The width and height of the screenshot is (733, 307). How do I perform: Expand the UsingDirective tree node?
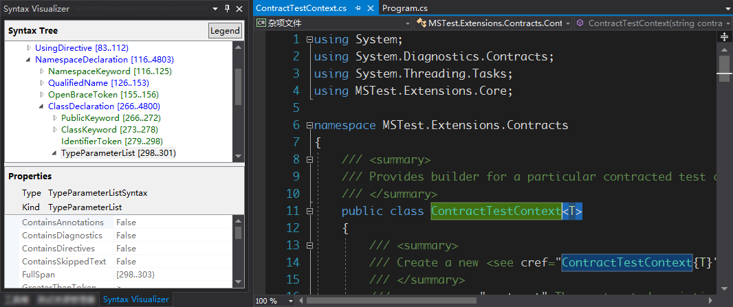pyautogui.click(x=29, y=48)
